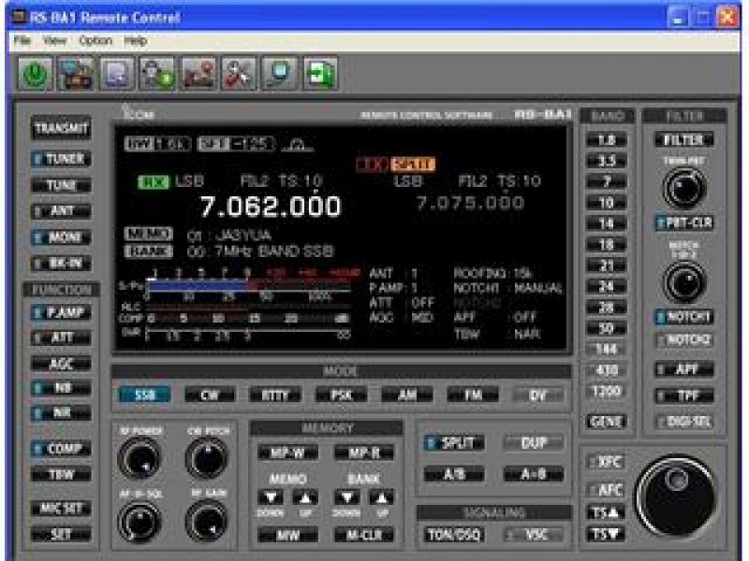Toggle the AFC function
This screenshot has height=561, width=749.
606,489
